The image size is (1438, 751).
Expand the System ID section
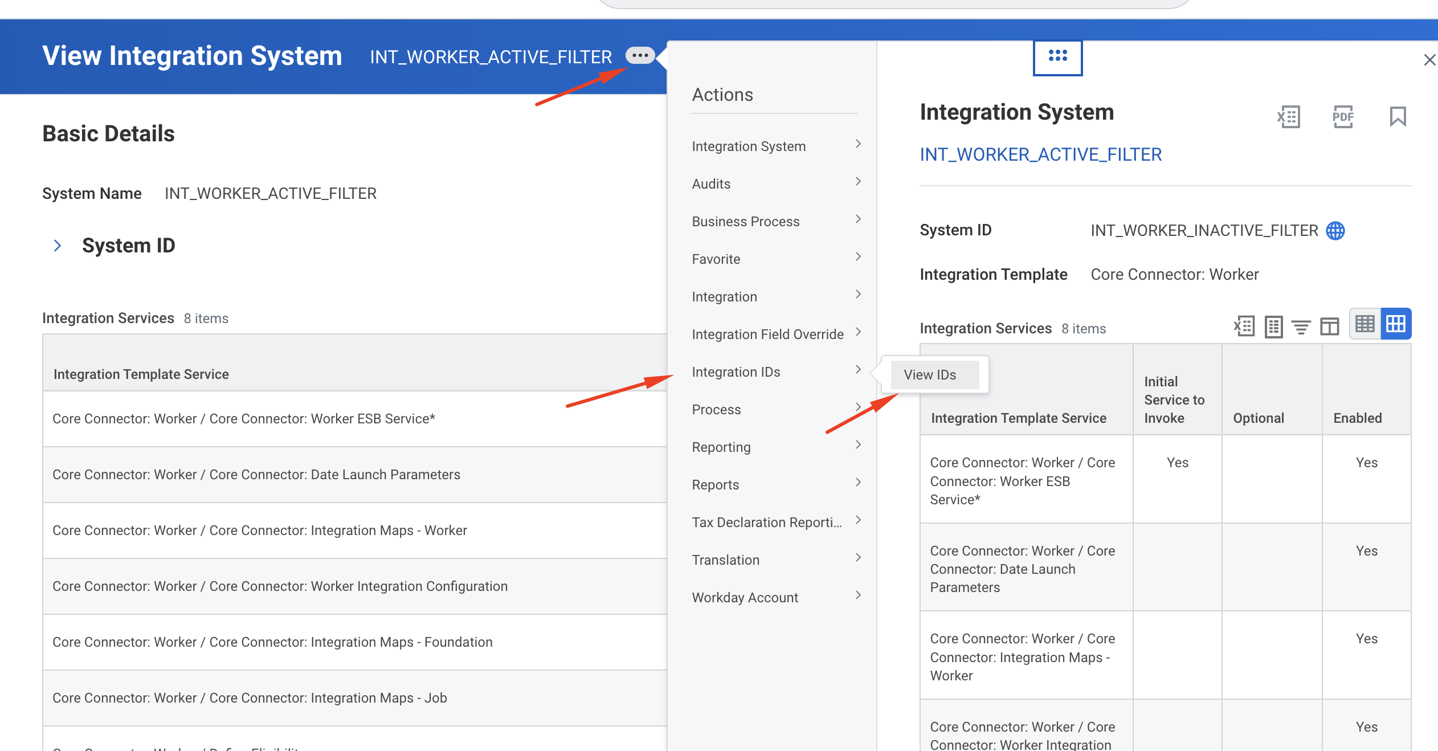(x=58, y=246)
